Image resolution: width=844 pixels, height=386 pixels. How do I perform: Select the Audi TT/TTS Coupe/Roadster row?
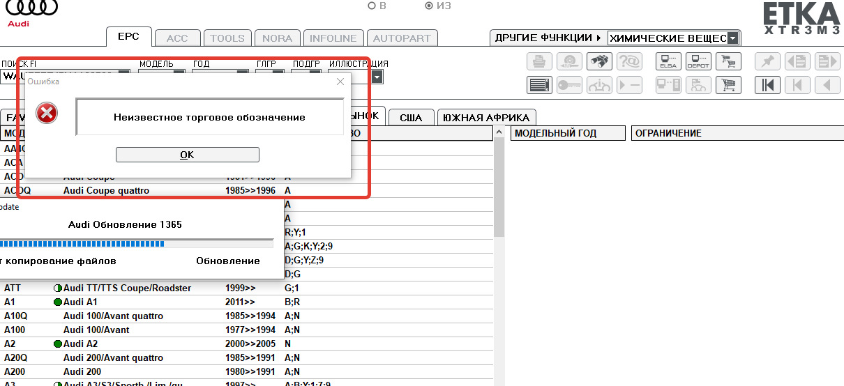click(247, 288)
